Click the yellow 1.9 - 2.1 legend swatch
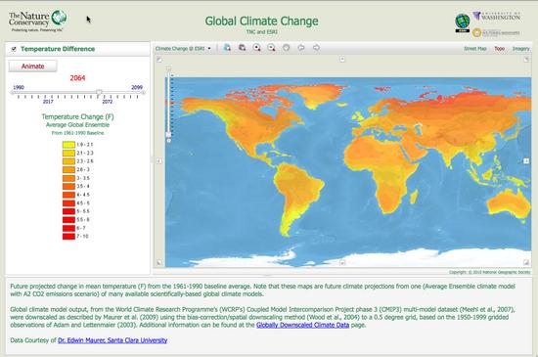The height and width of the screenshot is (357, 538). [68, 145]
